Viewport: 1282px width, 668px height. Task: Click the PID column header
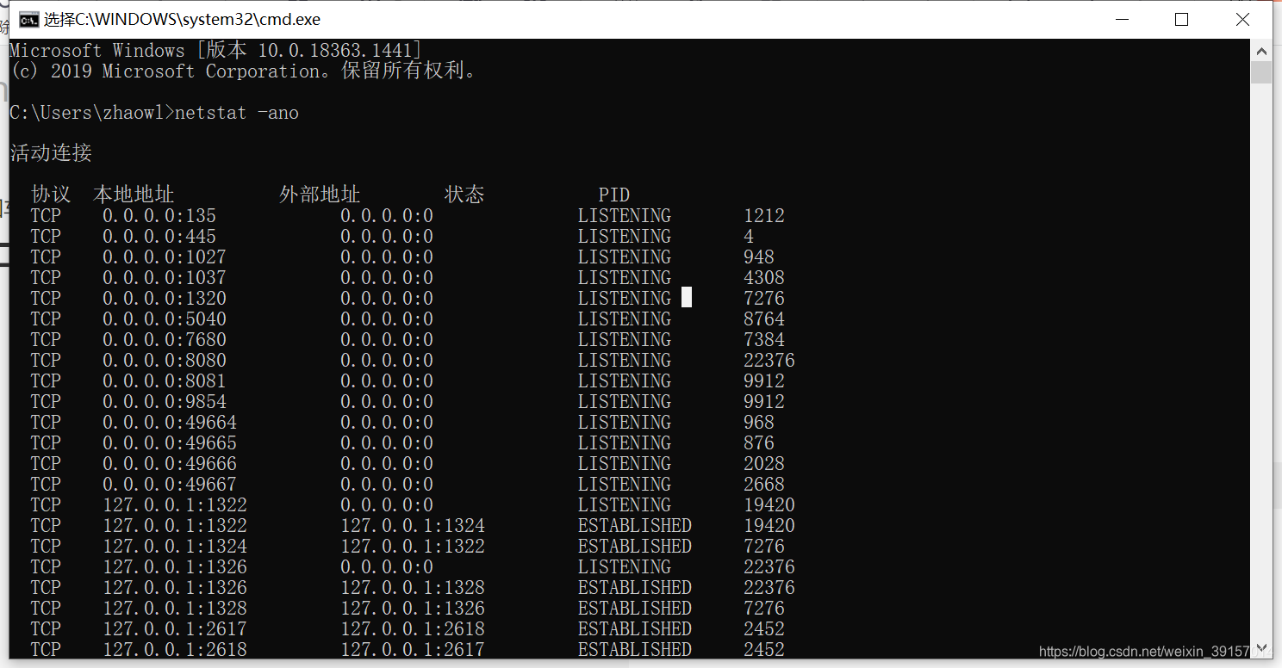[614, 195]
